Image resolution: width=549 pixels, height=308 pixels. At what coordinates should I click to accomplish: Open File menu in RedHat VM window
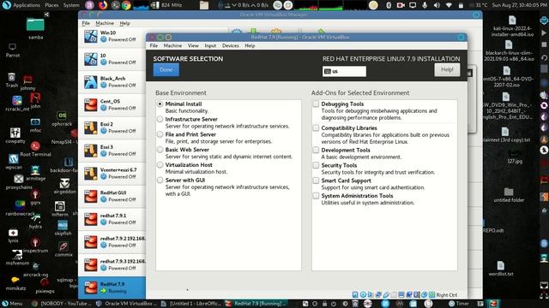coord(154,45)
